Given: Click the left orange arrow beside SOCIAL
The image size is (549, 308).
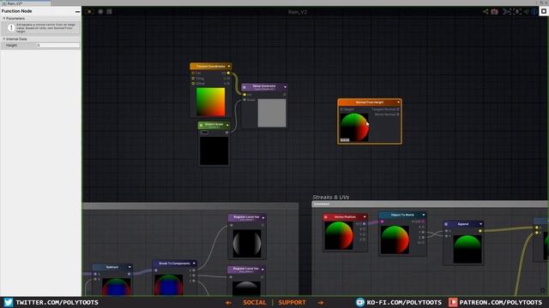Looking at the screenshot, I should [x=229, y=303].
